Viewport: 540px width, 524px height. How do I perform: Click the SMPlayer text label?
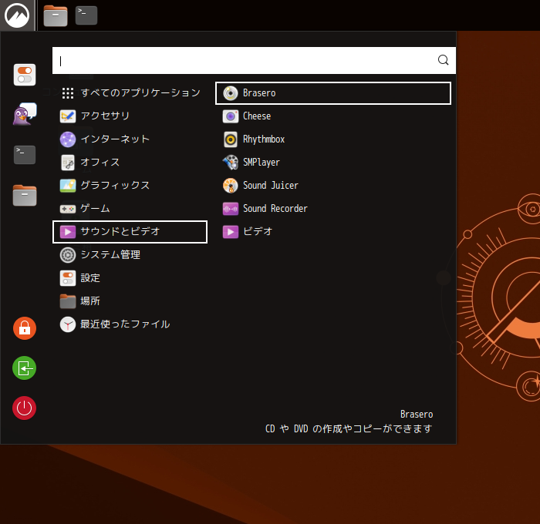tap(262, 163)
